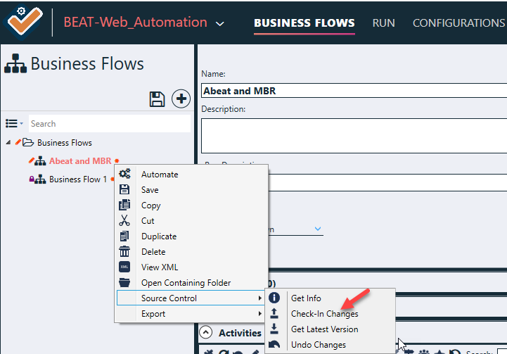Collapse the Business Flows root folder
Image resolution: width=507 pixels, height=354 pixels.
pyautogui.click(x=8, y=143)
